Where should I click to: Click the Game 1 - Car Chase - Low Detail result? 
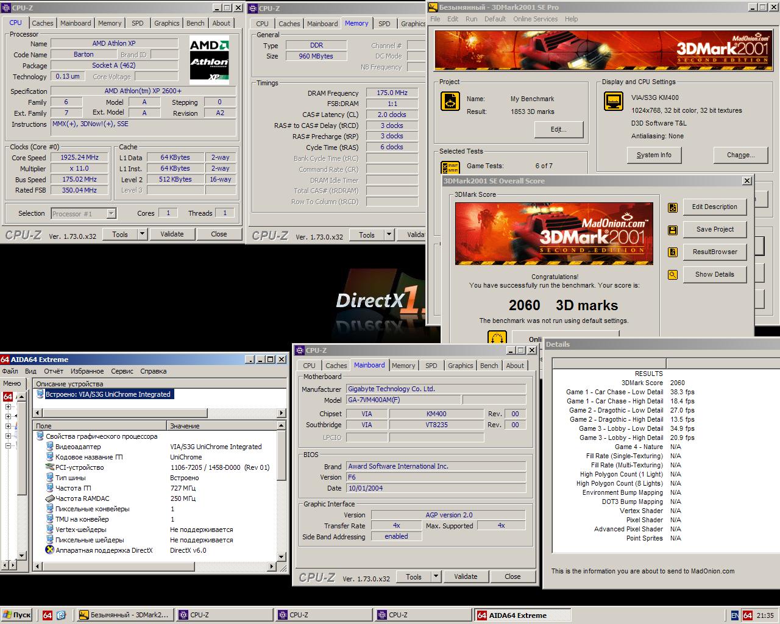tap(631, 392)
